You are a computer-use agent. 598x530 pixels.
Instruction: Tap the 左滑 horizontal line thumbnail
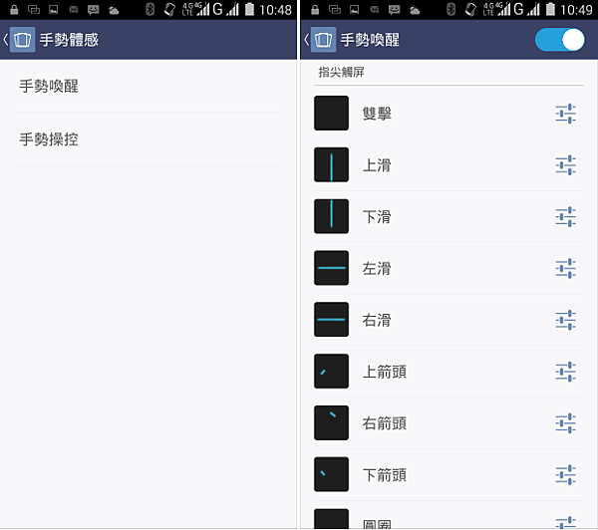[x=331, y=268]
